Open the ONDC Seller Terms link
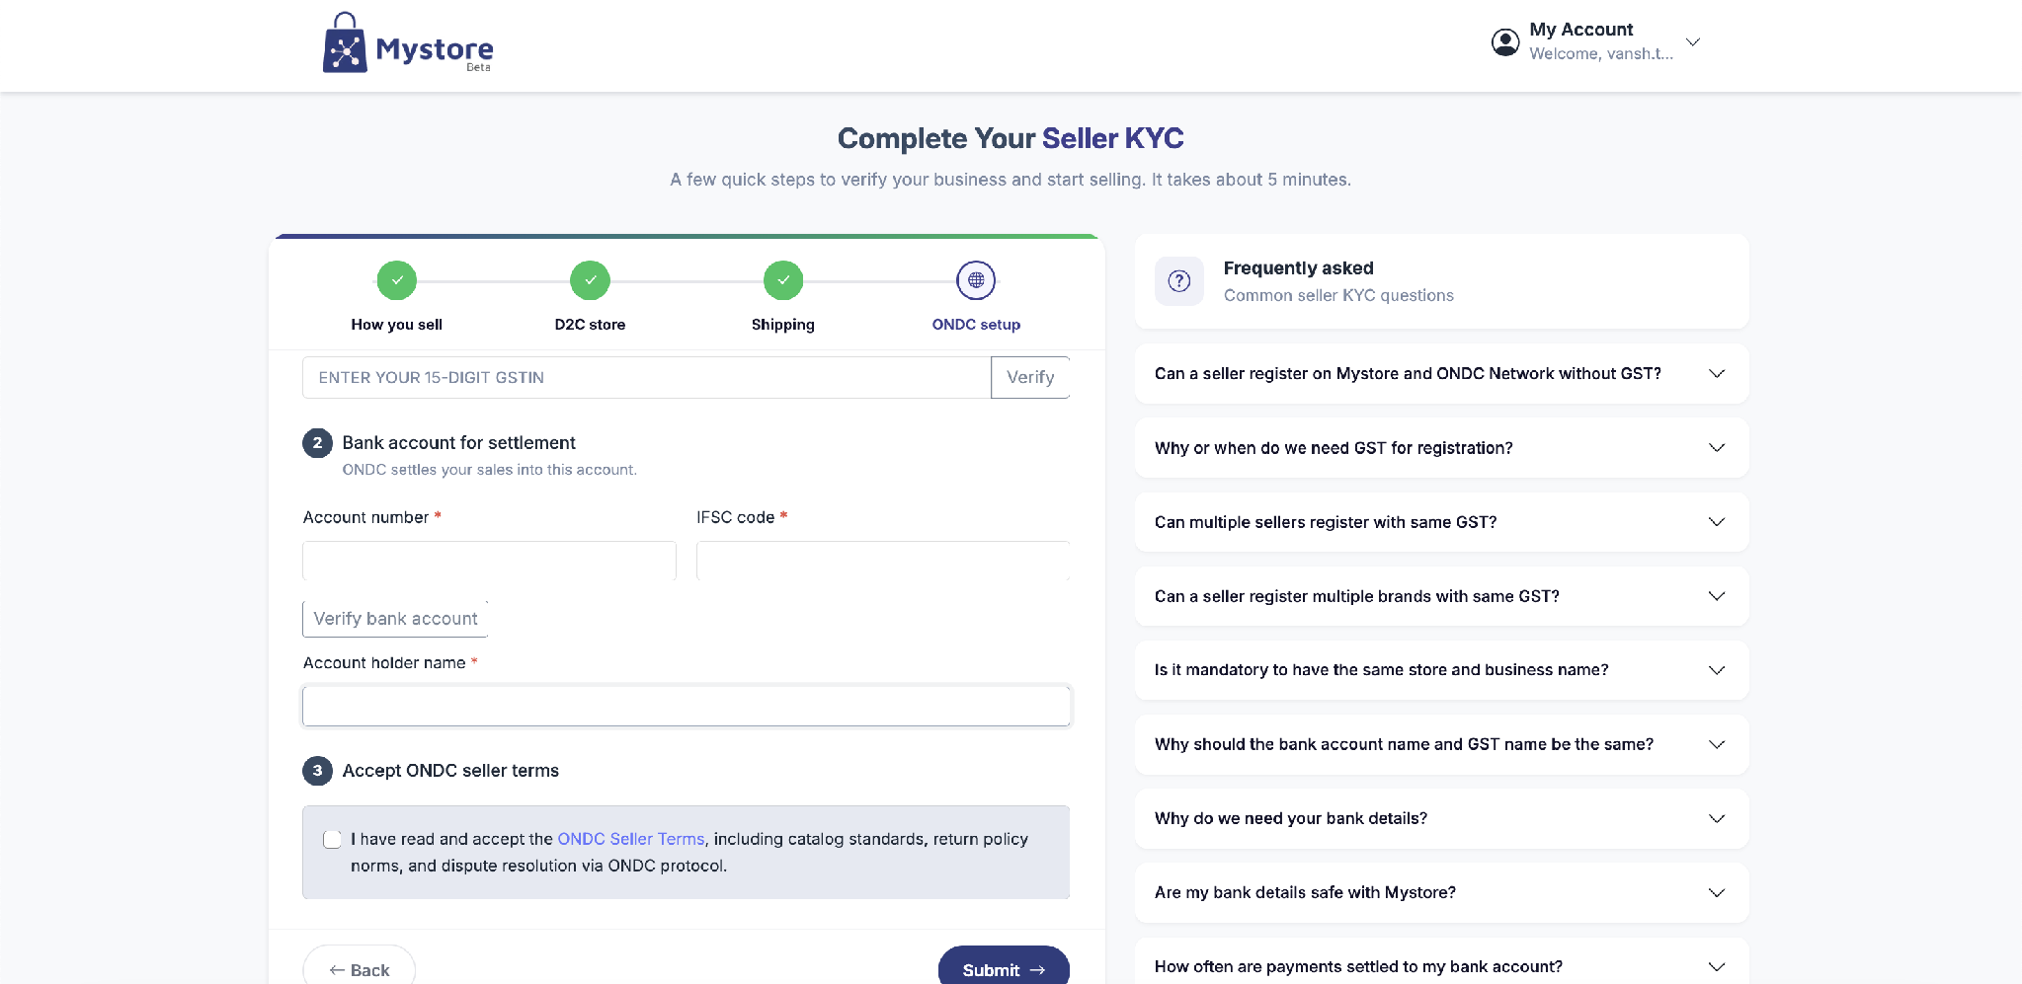Screen dimensions: 2022x984 tap(631, 839)
